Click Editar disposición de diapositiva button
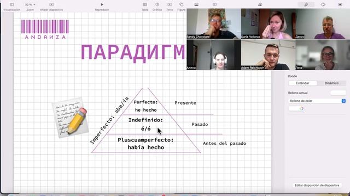This screenshot has height=196, width=350. 317,185
